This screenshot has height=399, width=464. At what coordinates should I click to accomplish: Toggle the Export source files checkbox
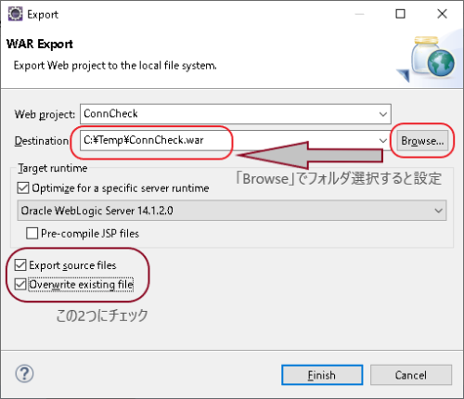[20, 265]
